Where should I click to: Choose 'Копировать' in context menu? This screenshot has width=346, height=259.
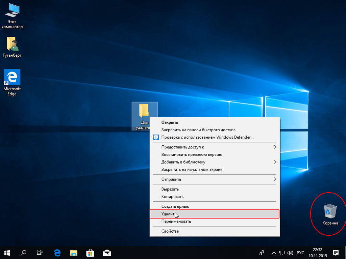215,197
